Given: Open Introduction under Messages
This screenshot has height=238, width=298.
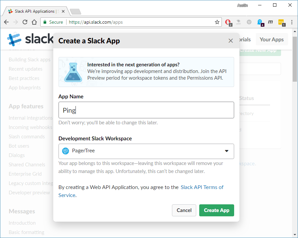Looking at the screenshot, I should [22, 223].
